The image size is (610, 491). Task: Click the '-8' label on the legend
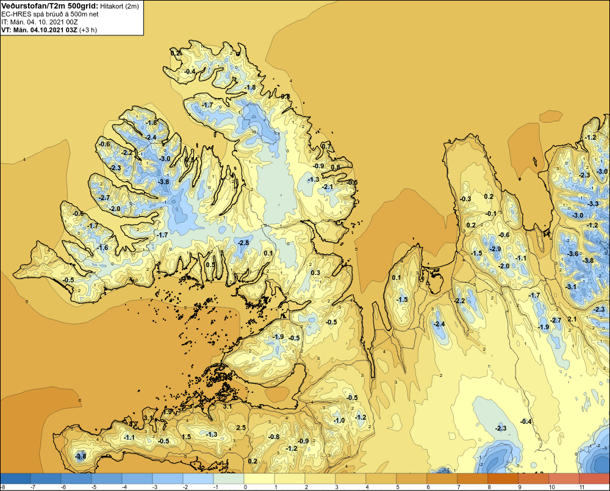[x=2, y=487]
